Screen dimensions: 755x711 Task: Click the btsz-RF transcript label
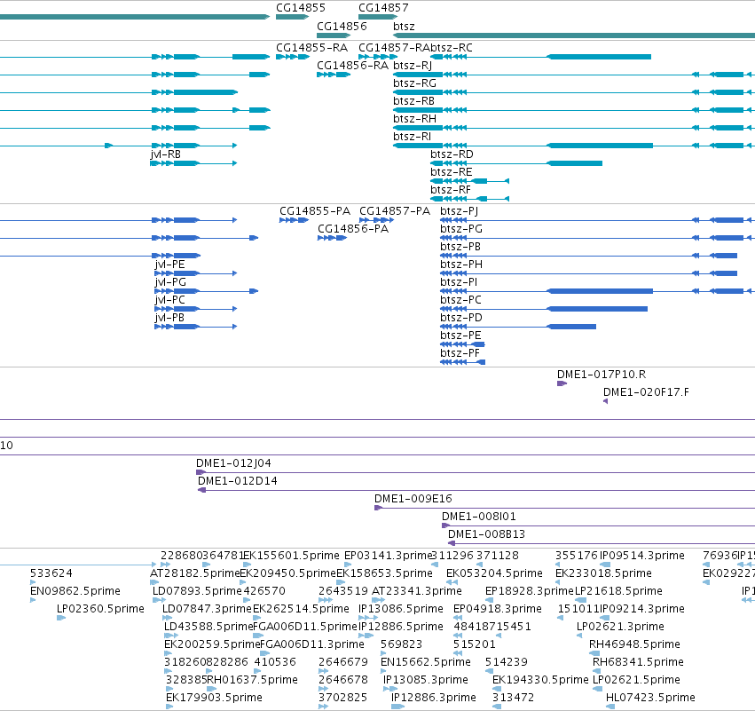pyautogui.click(x=451, y=190)
